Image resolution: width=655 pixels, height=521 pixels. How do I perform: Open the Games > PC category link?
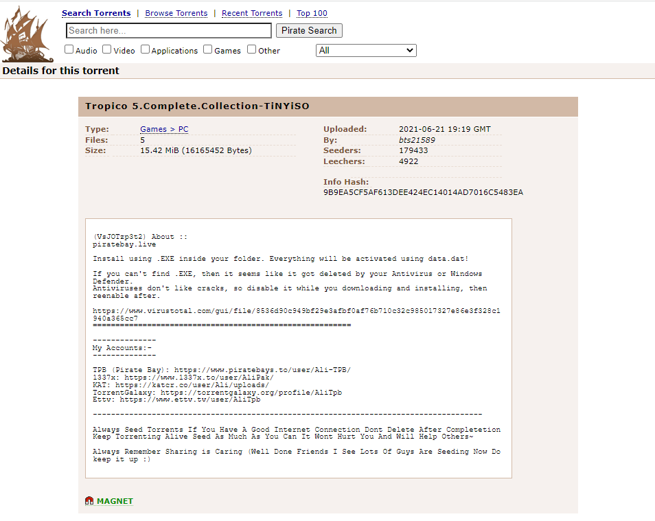pyautogui.click(x=164, y=129)
